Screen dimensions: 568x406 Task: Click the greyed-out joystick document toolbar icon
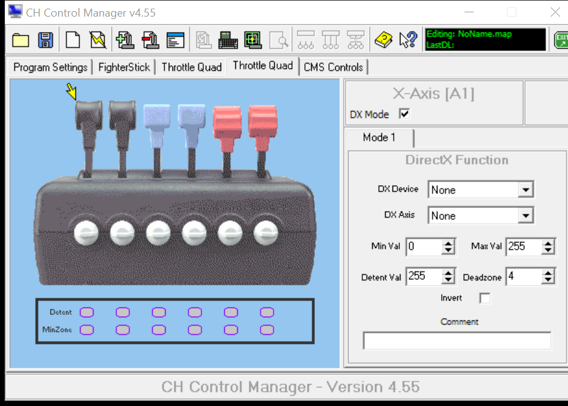click(204, 40)
